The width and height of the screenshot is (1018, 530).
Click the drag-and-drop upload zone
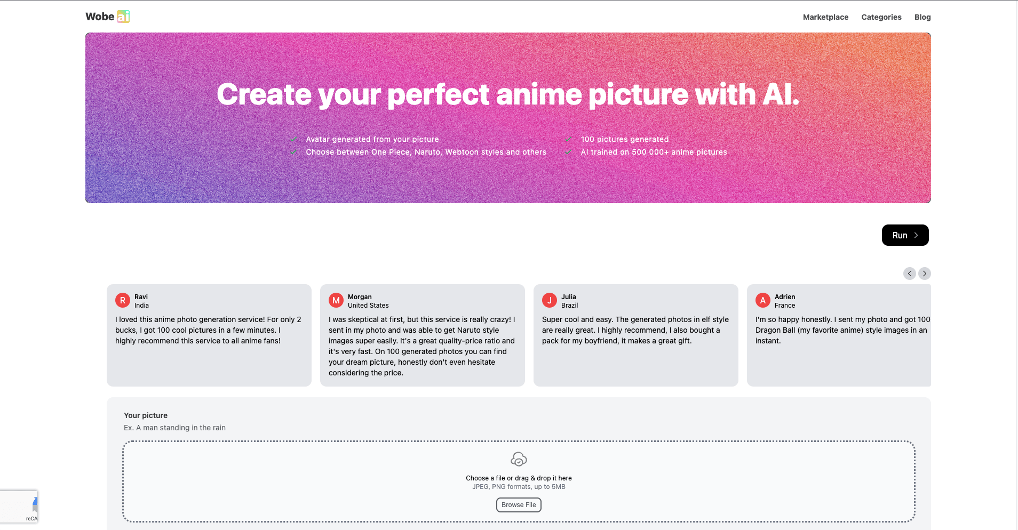(x=518, y=481)
